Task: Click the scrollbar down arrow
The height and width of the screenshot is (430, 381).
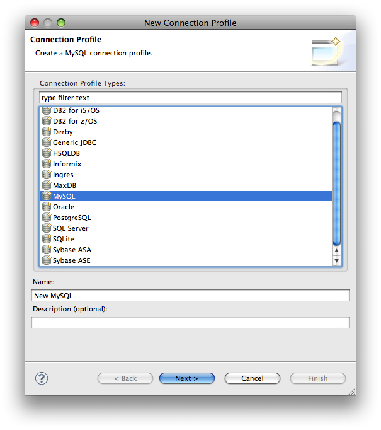Action: click(337, 260)
